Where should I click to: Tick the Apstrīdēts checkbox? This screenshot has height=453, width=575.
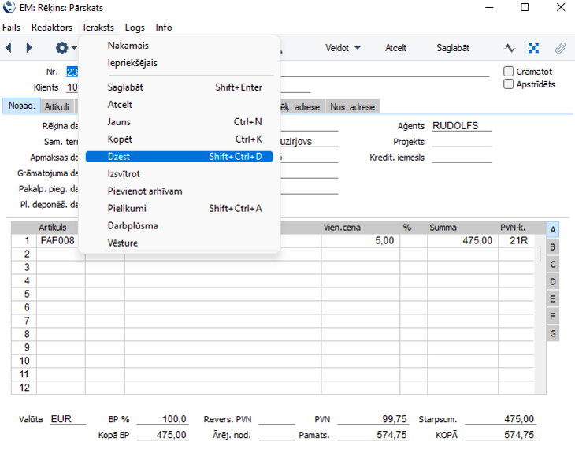pyautogui.click(x=509, y=84)
